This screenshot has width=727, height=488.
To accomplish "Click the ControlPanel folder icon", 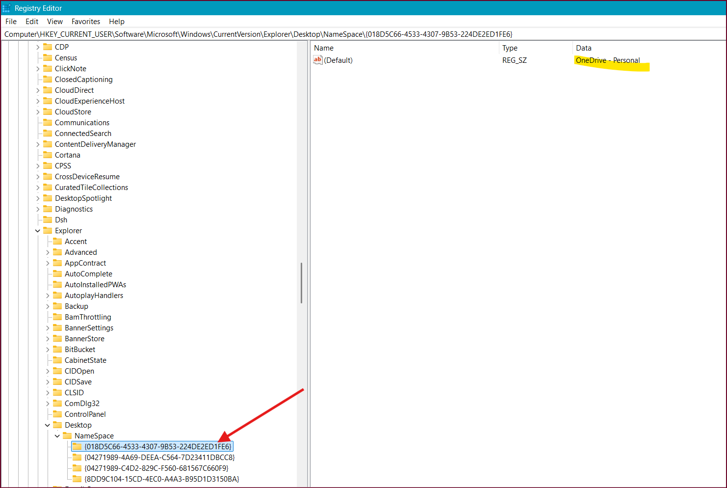I will click(x=57, y=414).
